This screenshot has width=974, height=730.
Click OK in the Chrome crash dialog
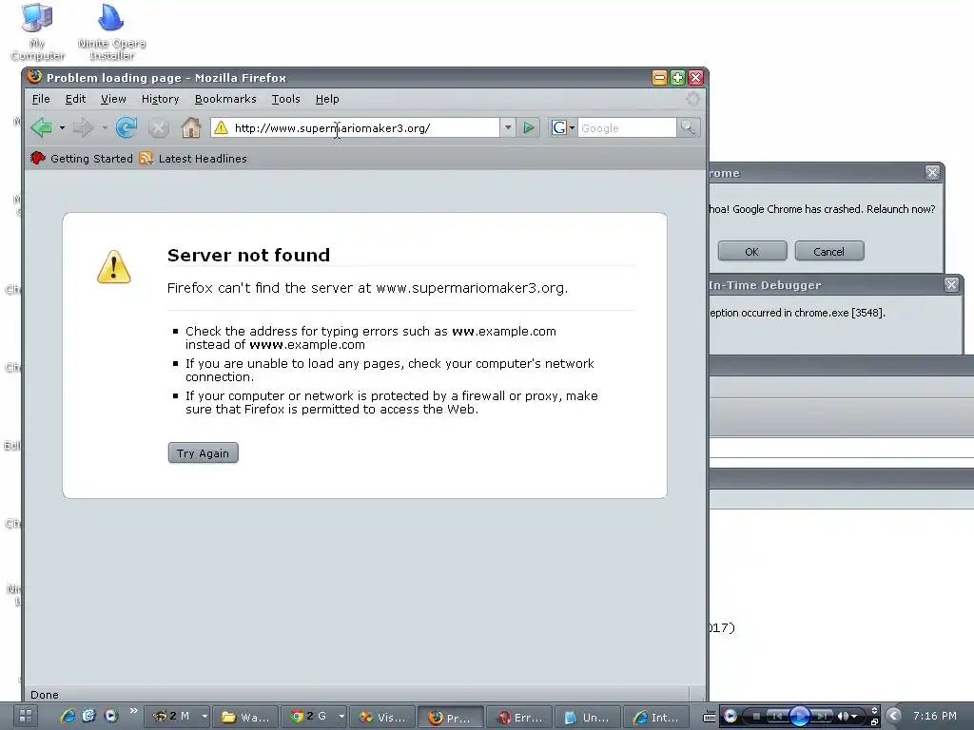[x=752, y=251]
